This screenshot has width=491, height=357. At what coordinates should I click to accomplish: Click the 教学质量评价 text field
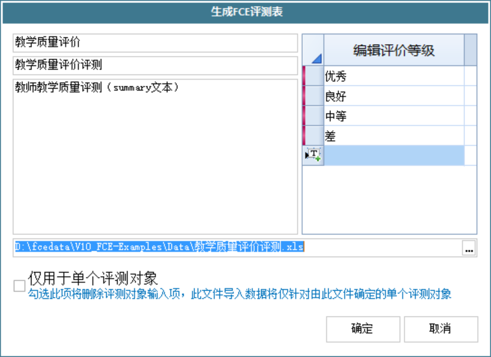tap(155, 43)
